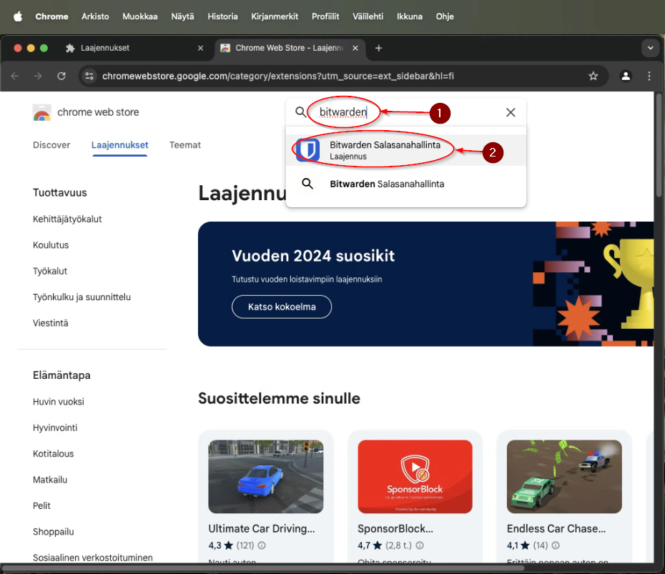Close the Chrome Web Store tab
The height and width of the screenshot is (574, 665).
tap(355, 49)
